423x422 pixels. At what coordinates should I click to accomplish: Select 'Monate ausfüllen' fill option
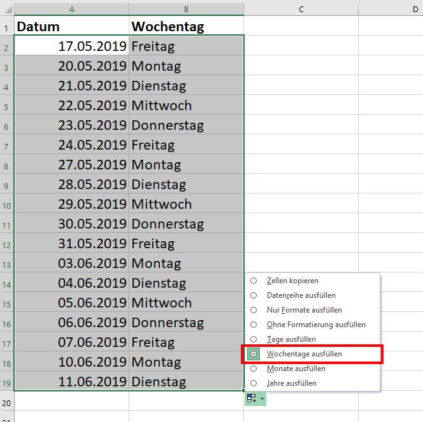[x=312, y=369]
